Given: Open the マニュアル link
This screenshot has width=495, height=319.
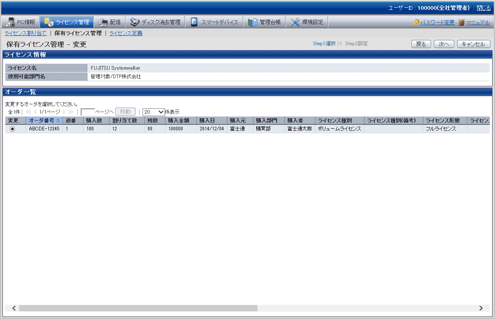Looking at the screenshot, I should (x=478, y=23).
